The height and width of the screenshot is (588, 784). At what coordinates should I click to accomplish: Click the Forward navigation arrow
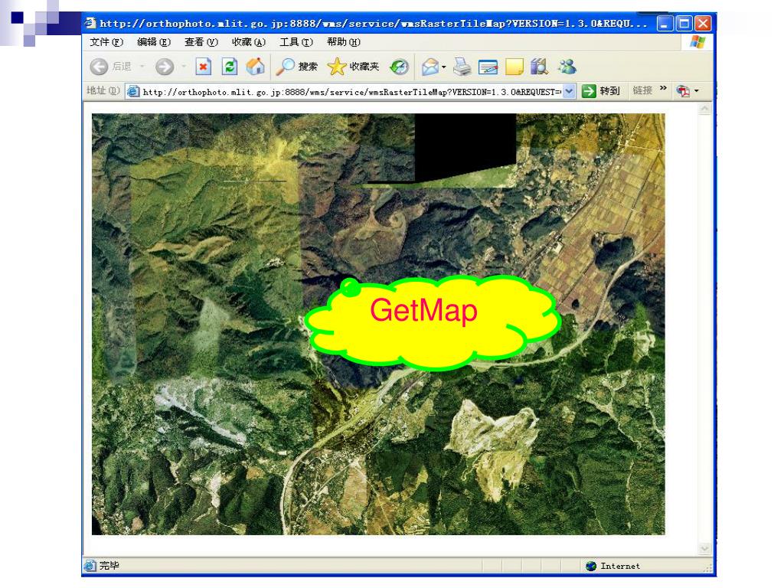click(164, 67)
